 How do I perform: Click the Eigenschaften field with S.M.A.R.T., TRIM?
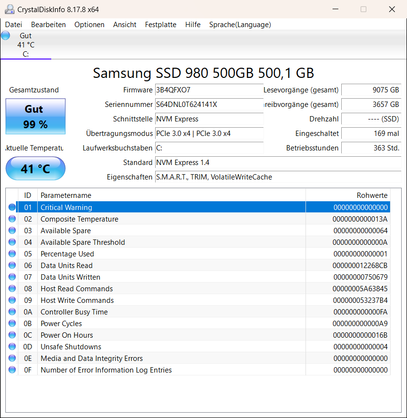pos(278,177)
